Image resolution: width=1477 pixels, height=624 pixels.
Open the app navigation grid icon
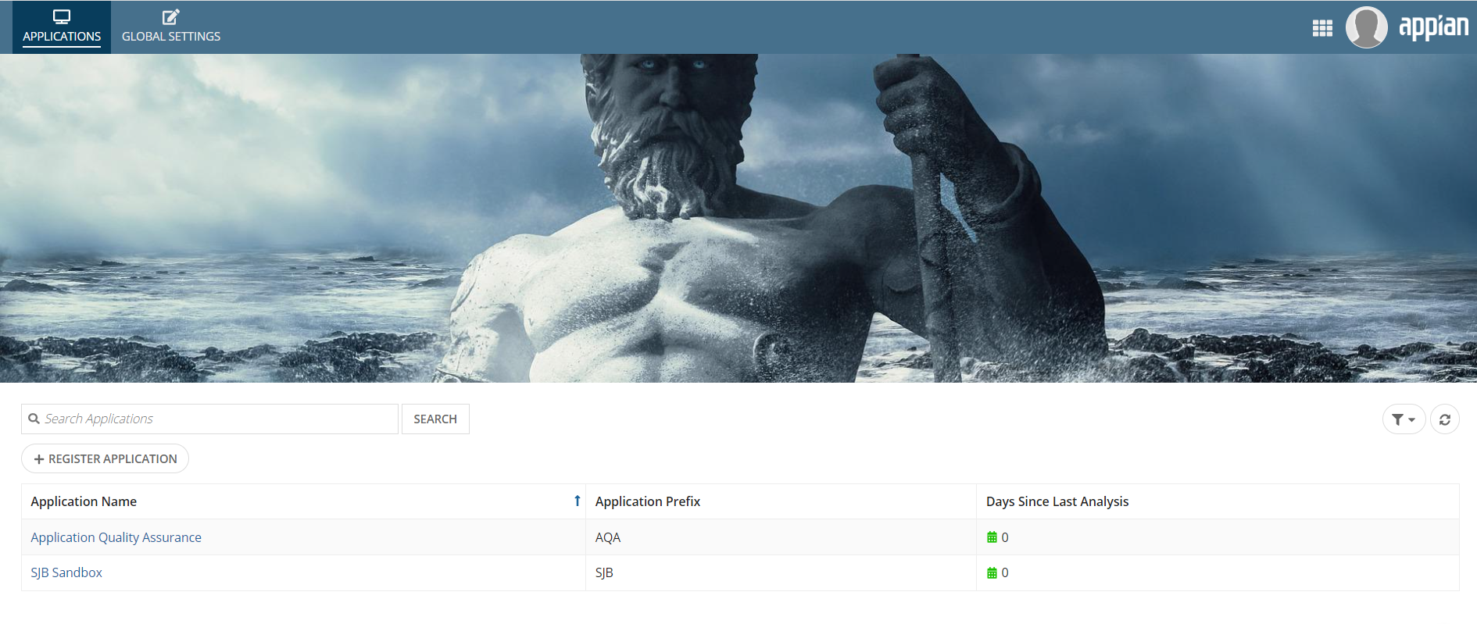tap(1322, 28)
